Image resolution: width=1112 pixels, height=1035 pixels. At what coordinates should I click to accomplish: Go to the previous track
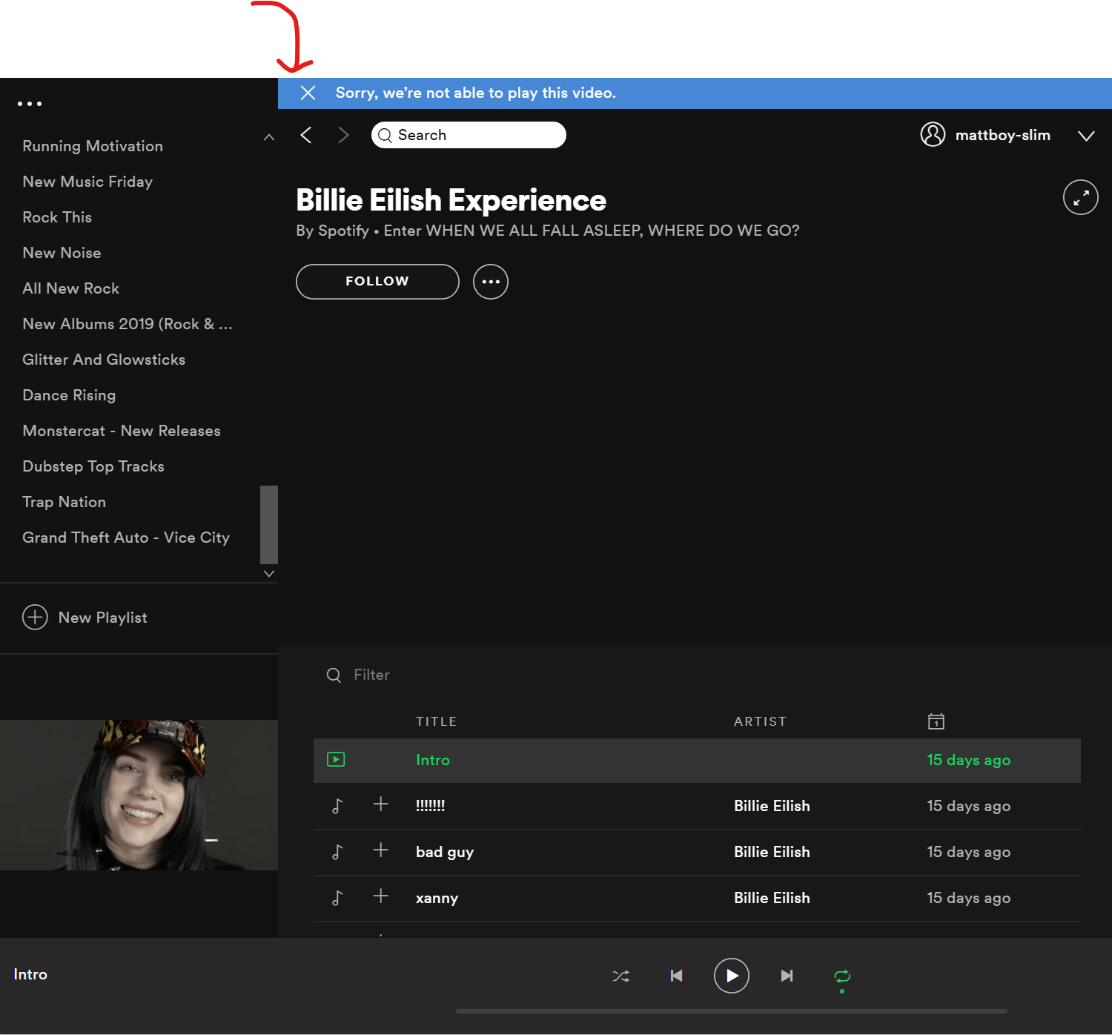pos(676,976)
